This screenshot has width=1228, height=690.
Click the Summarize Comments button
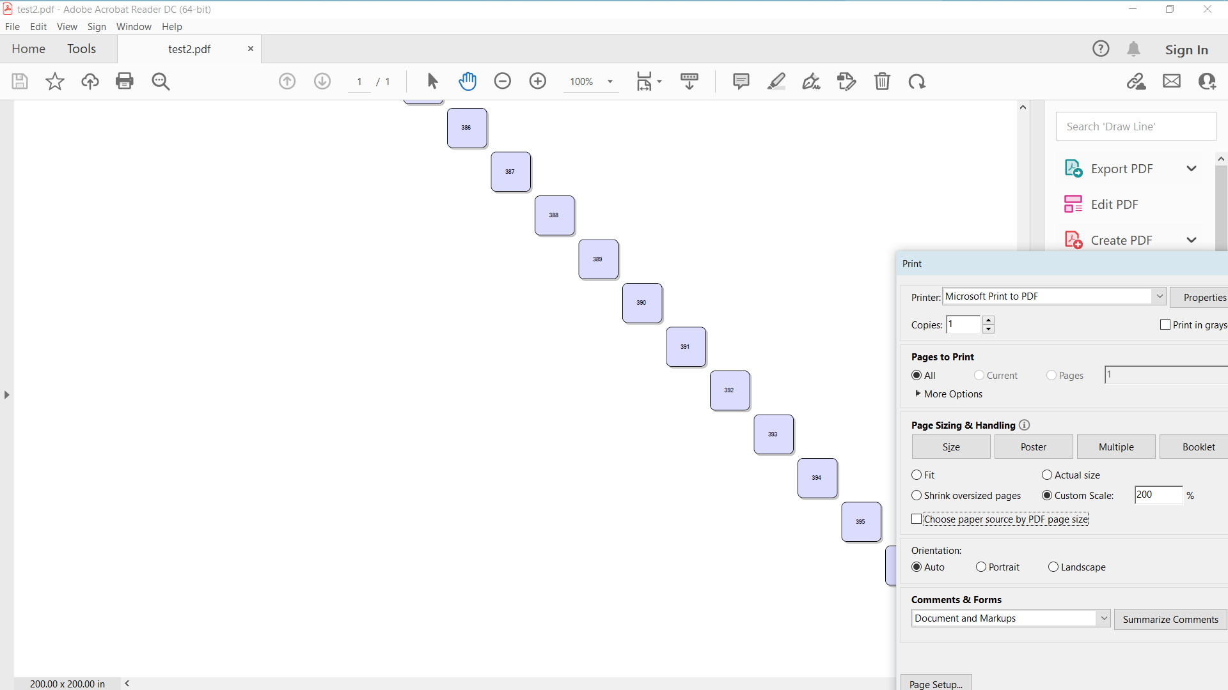(x=1170, y=619)
